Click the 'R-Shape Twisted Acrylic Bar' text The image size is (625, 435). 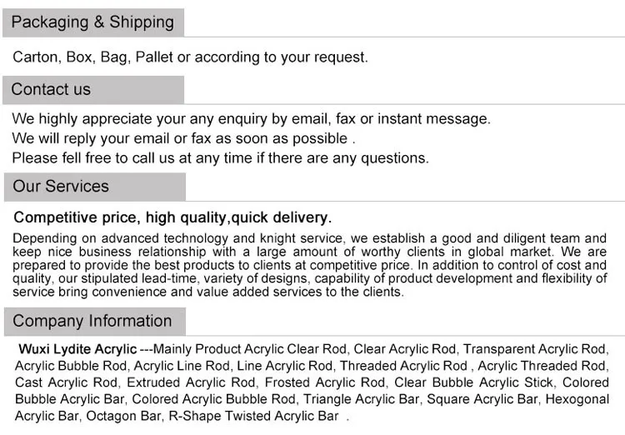tap(253, 416)
